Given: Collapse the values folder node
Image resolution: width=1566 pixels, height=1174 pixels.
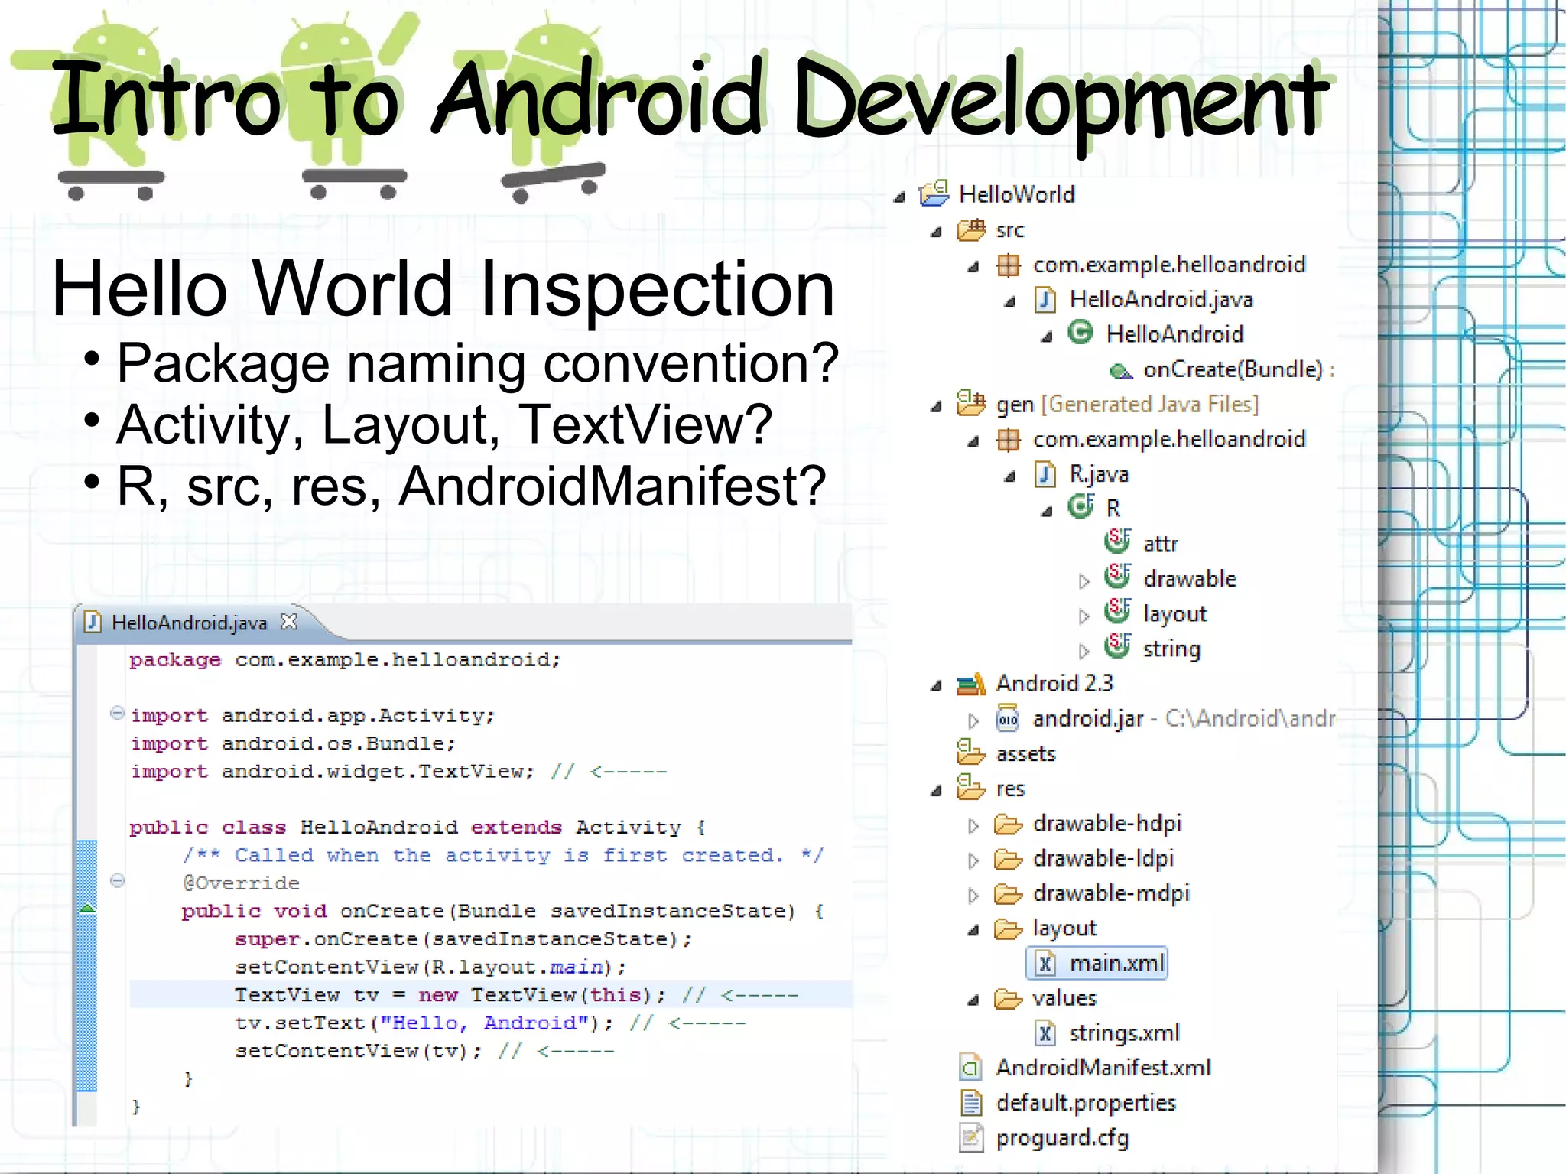Looking at the screenshot, I should tap(973, 1000).
